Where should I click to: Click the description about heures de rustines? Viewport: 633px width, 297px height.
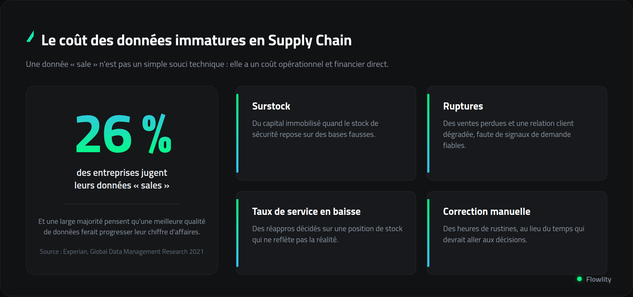514,234
